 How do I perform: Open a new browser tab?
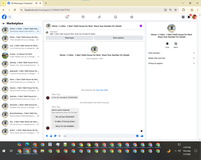46,3
